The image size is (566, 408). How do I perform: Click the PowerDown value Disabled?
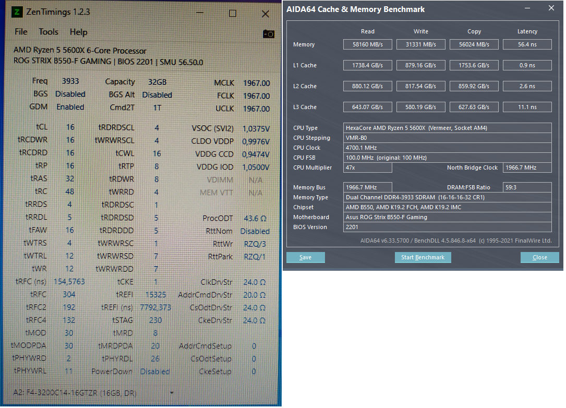(155, 371)
